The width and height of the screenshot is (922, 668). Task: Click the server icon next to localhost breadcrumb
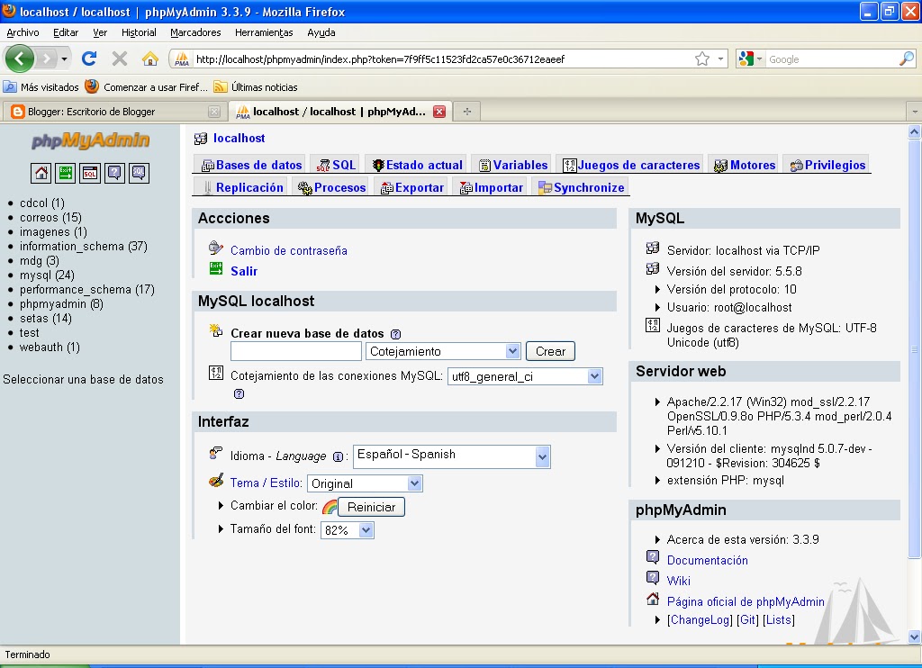click(x=201, y=139)
